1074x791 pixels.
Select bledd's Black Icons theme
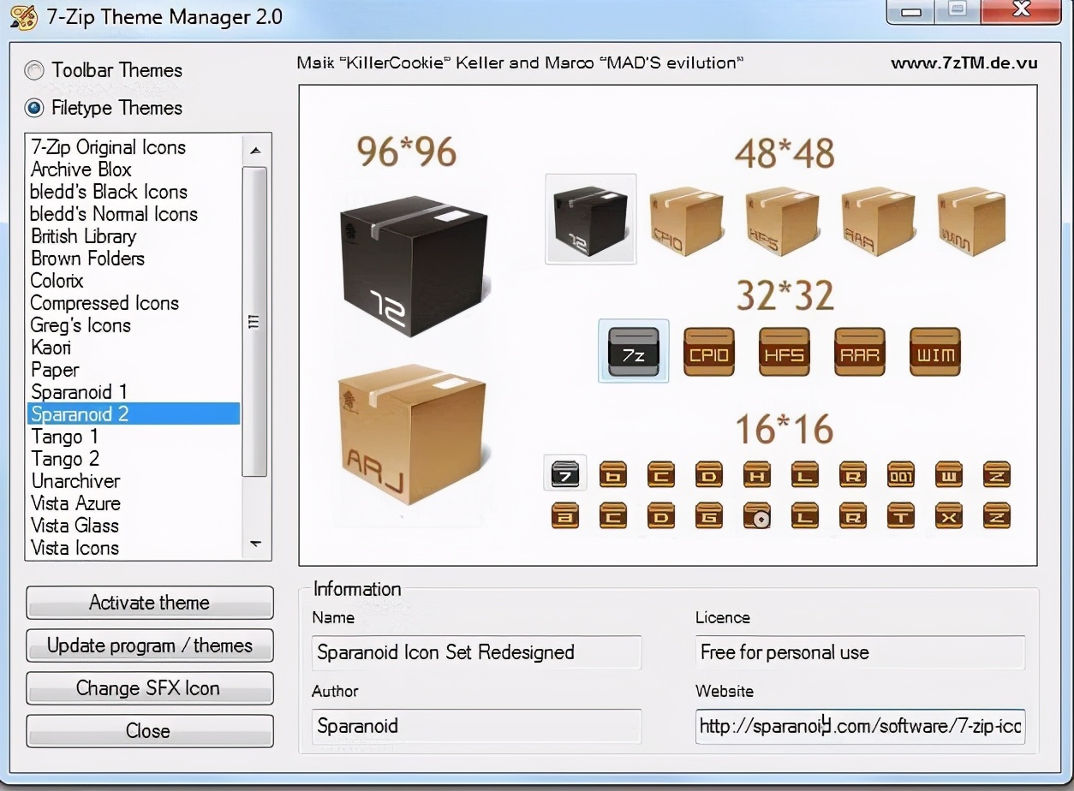[x=134, y=192]
